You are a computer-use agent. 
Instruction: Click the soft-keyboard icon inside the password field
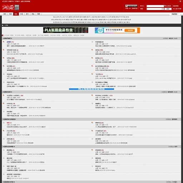tap(163, 9)
